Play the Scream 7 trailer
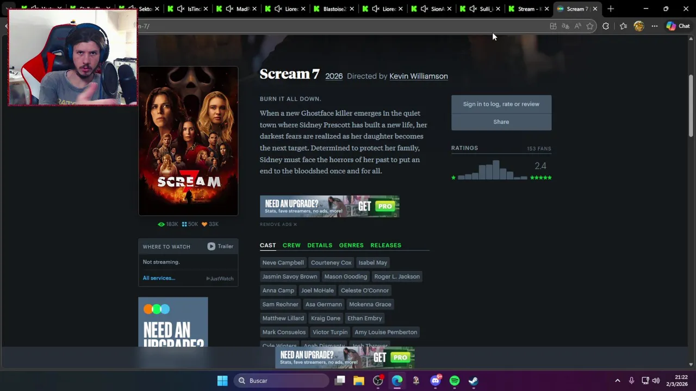The image size is (696, 391). (x=220, y=247)
